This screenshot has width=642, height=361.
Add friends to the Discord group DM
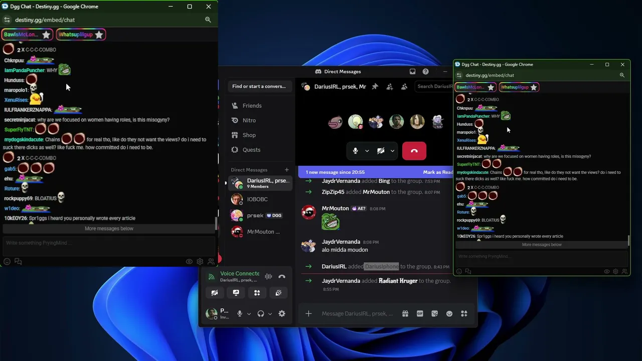click(x=390, y=86)
